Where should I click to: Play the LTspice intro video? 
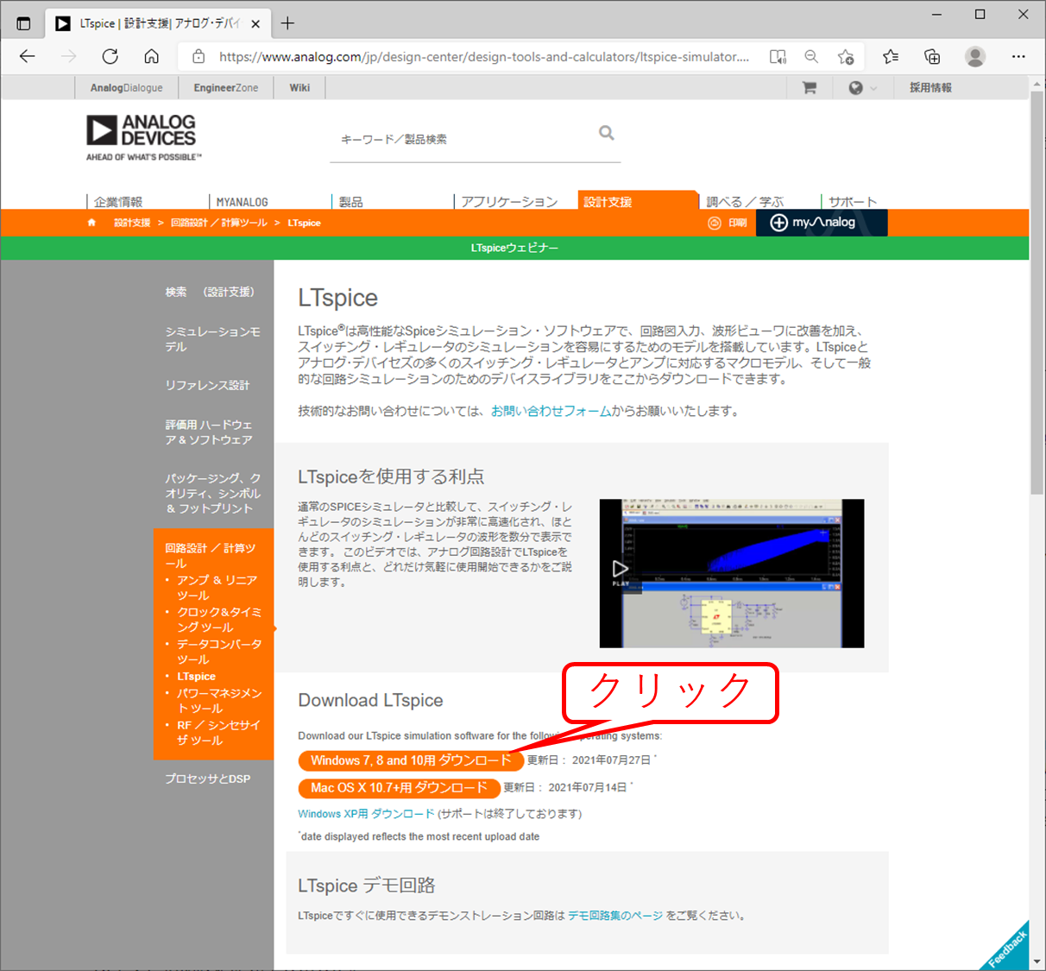(x=621, y=569)
